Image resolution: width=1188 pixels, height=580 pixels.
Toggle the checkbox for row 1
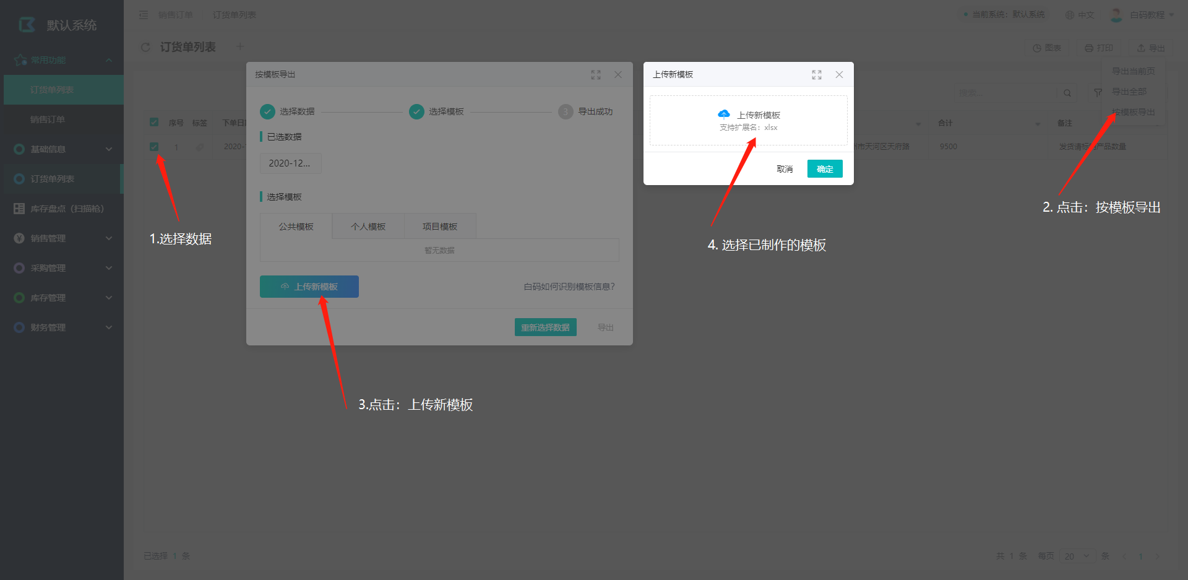click(154, 147)
